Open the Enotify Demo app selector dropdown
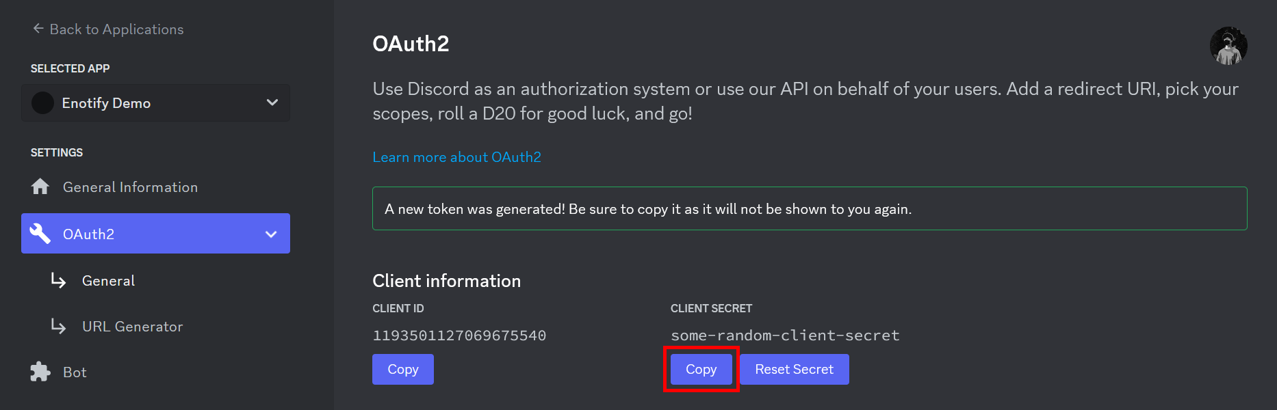1277x410 pixels. point(155,103)
